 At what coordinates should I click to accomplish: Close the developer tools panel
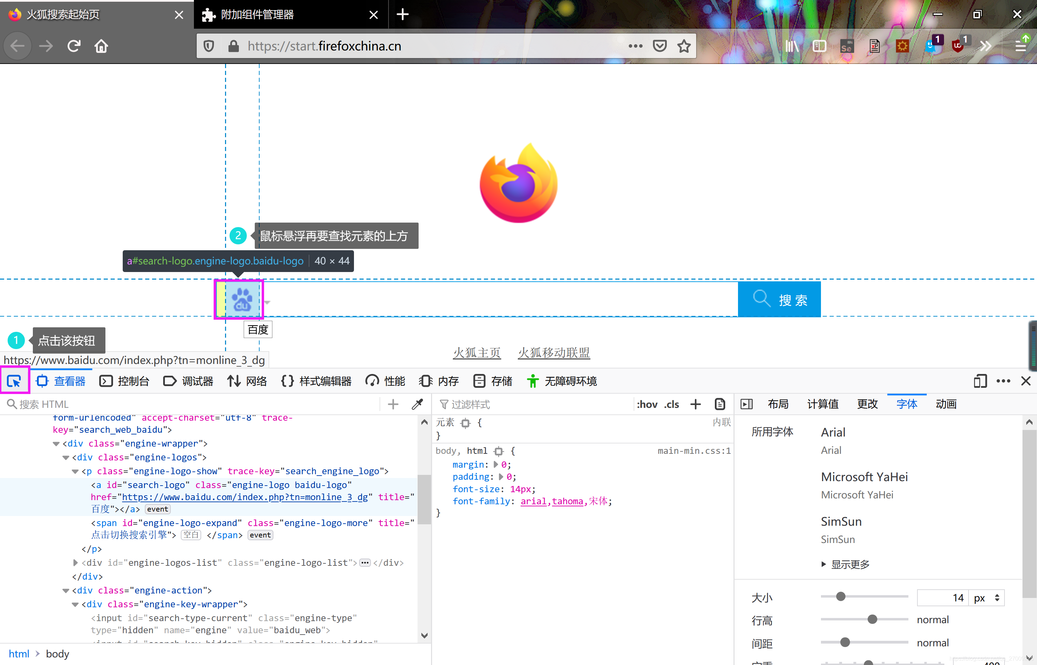[1026, 381]
